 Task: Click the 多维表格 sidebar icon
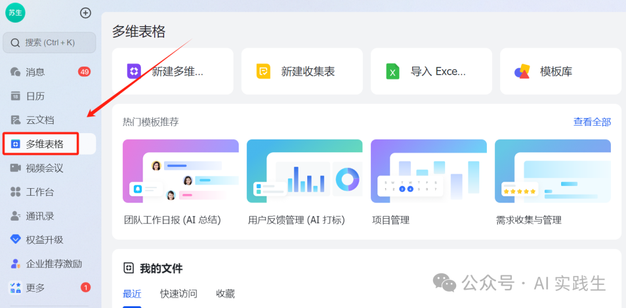click(15, 144)
